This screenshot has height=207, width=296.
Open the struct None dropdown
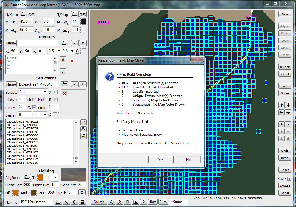[x=46, y=92]
